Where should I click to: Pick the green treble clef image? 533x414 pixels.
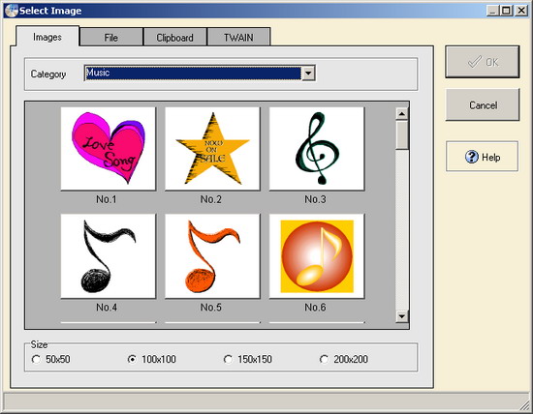click(x=317, y=149)
